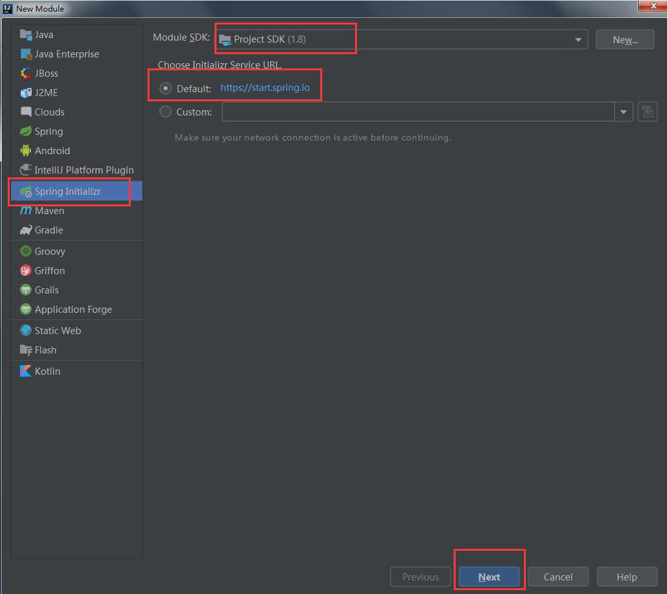
Task: Go to the Next step
Action: [489, 577]
